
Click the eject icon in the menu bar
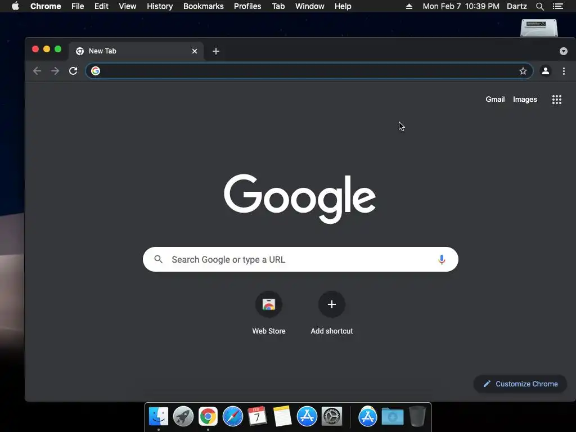click(409, 6)
